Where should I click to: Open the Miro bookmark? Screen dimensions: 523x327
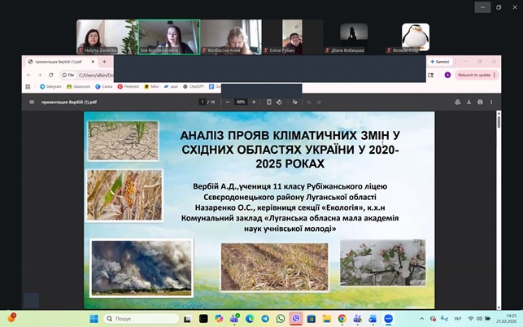(x=151, y=86)
